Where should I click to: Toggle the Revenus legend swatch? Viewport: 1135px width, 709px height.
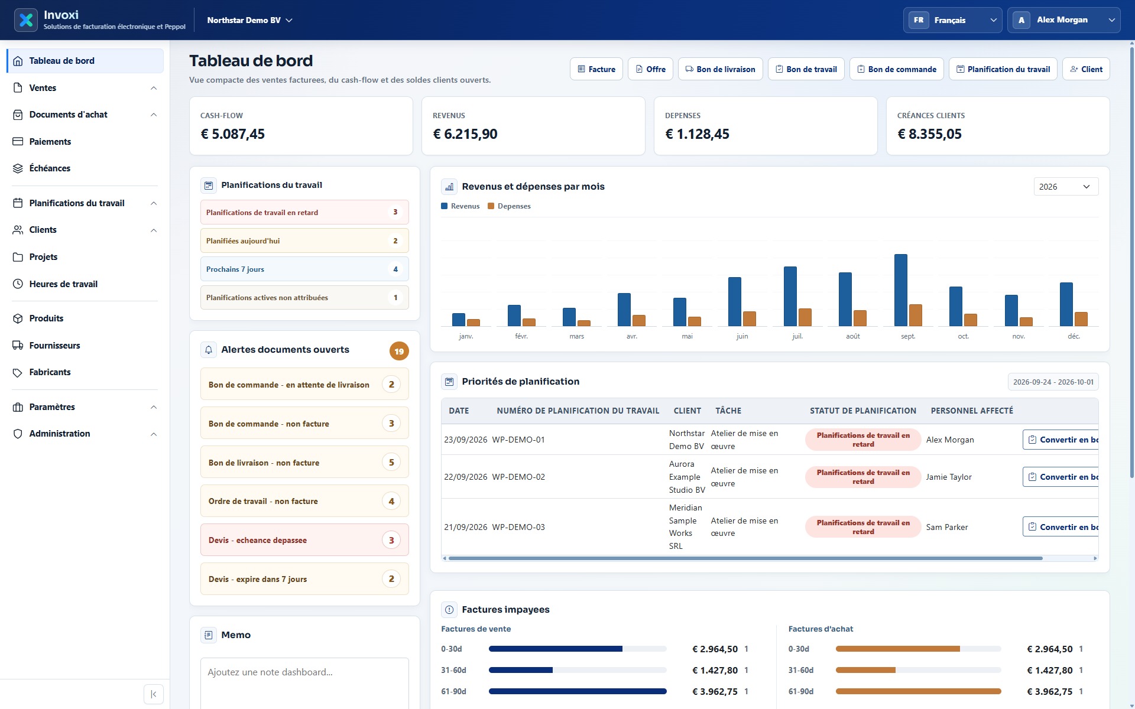coord(445,206)
